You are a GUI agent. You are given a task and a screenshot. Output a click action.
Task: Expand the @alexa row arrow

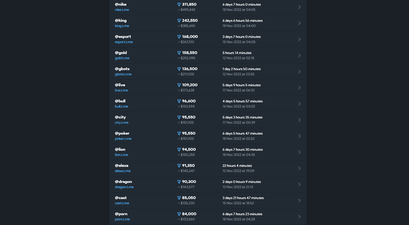click(299, 169)
